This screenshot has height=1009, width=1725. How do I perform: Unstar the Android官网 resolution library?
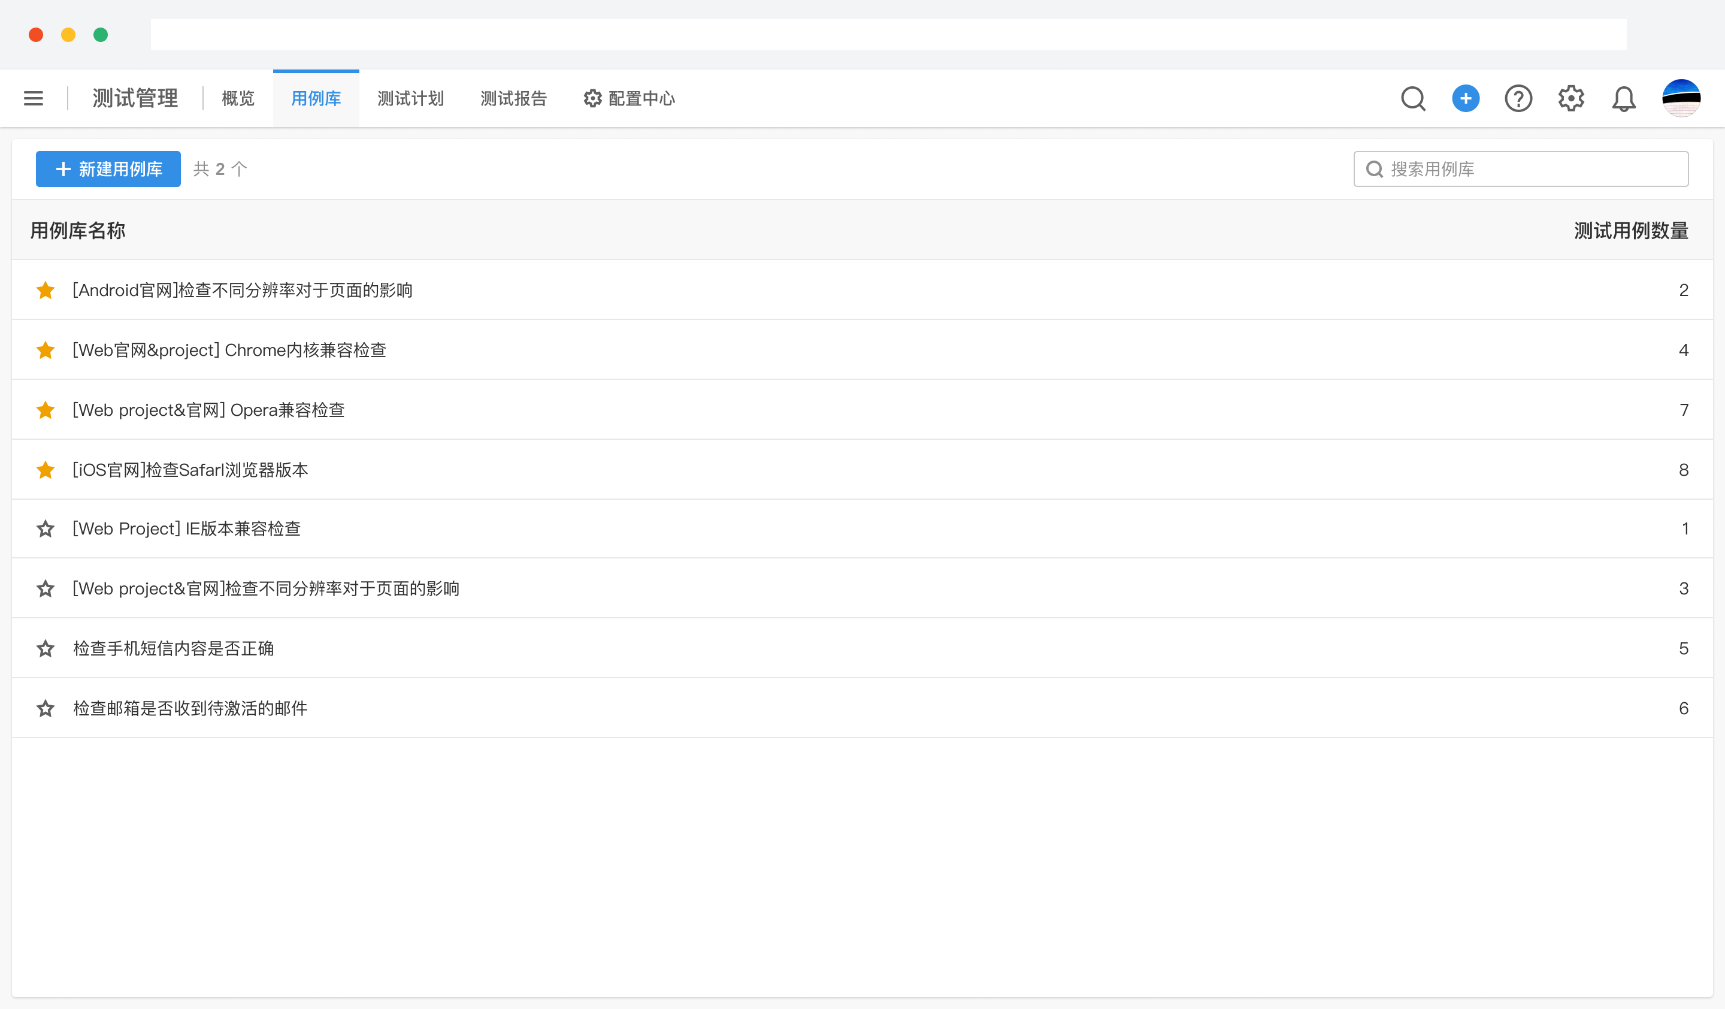tap(46, 290)
